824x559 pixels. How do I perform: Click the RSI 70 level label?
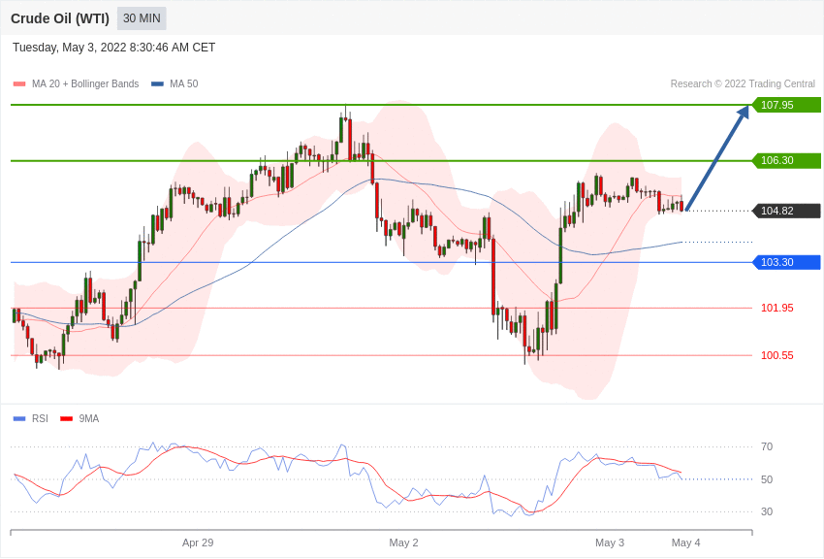(x=767, y=447)
